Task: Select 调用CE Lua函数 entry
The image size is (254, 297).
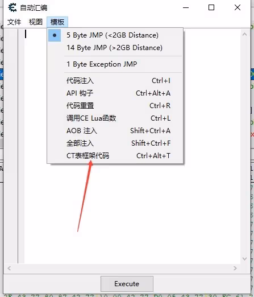Action: (115, 118)
